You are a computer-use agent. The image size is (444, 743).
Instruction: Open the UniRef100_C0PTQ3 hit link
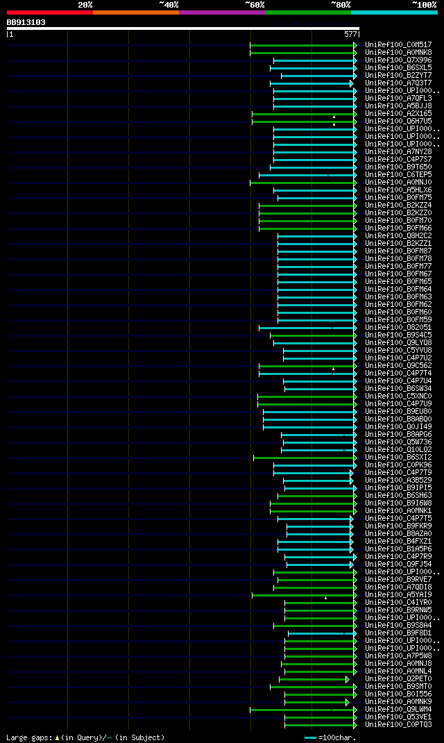[x=398, y=724]
